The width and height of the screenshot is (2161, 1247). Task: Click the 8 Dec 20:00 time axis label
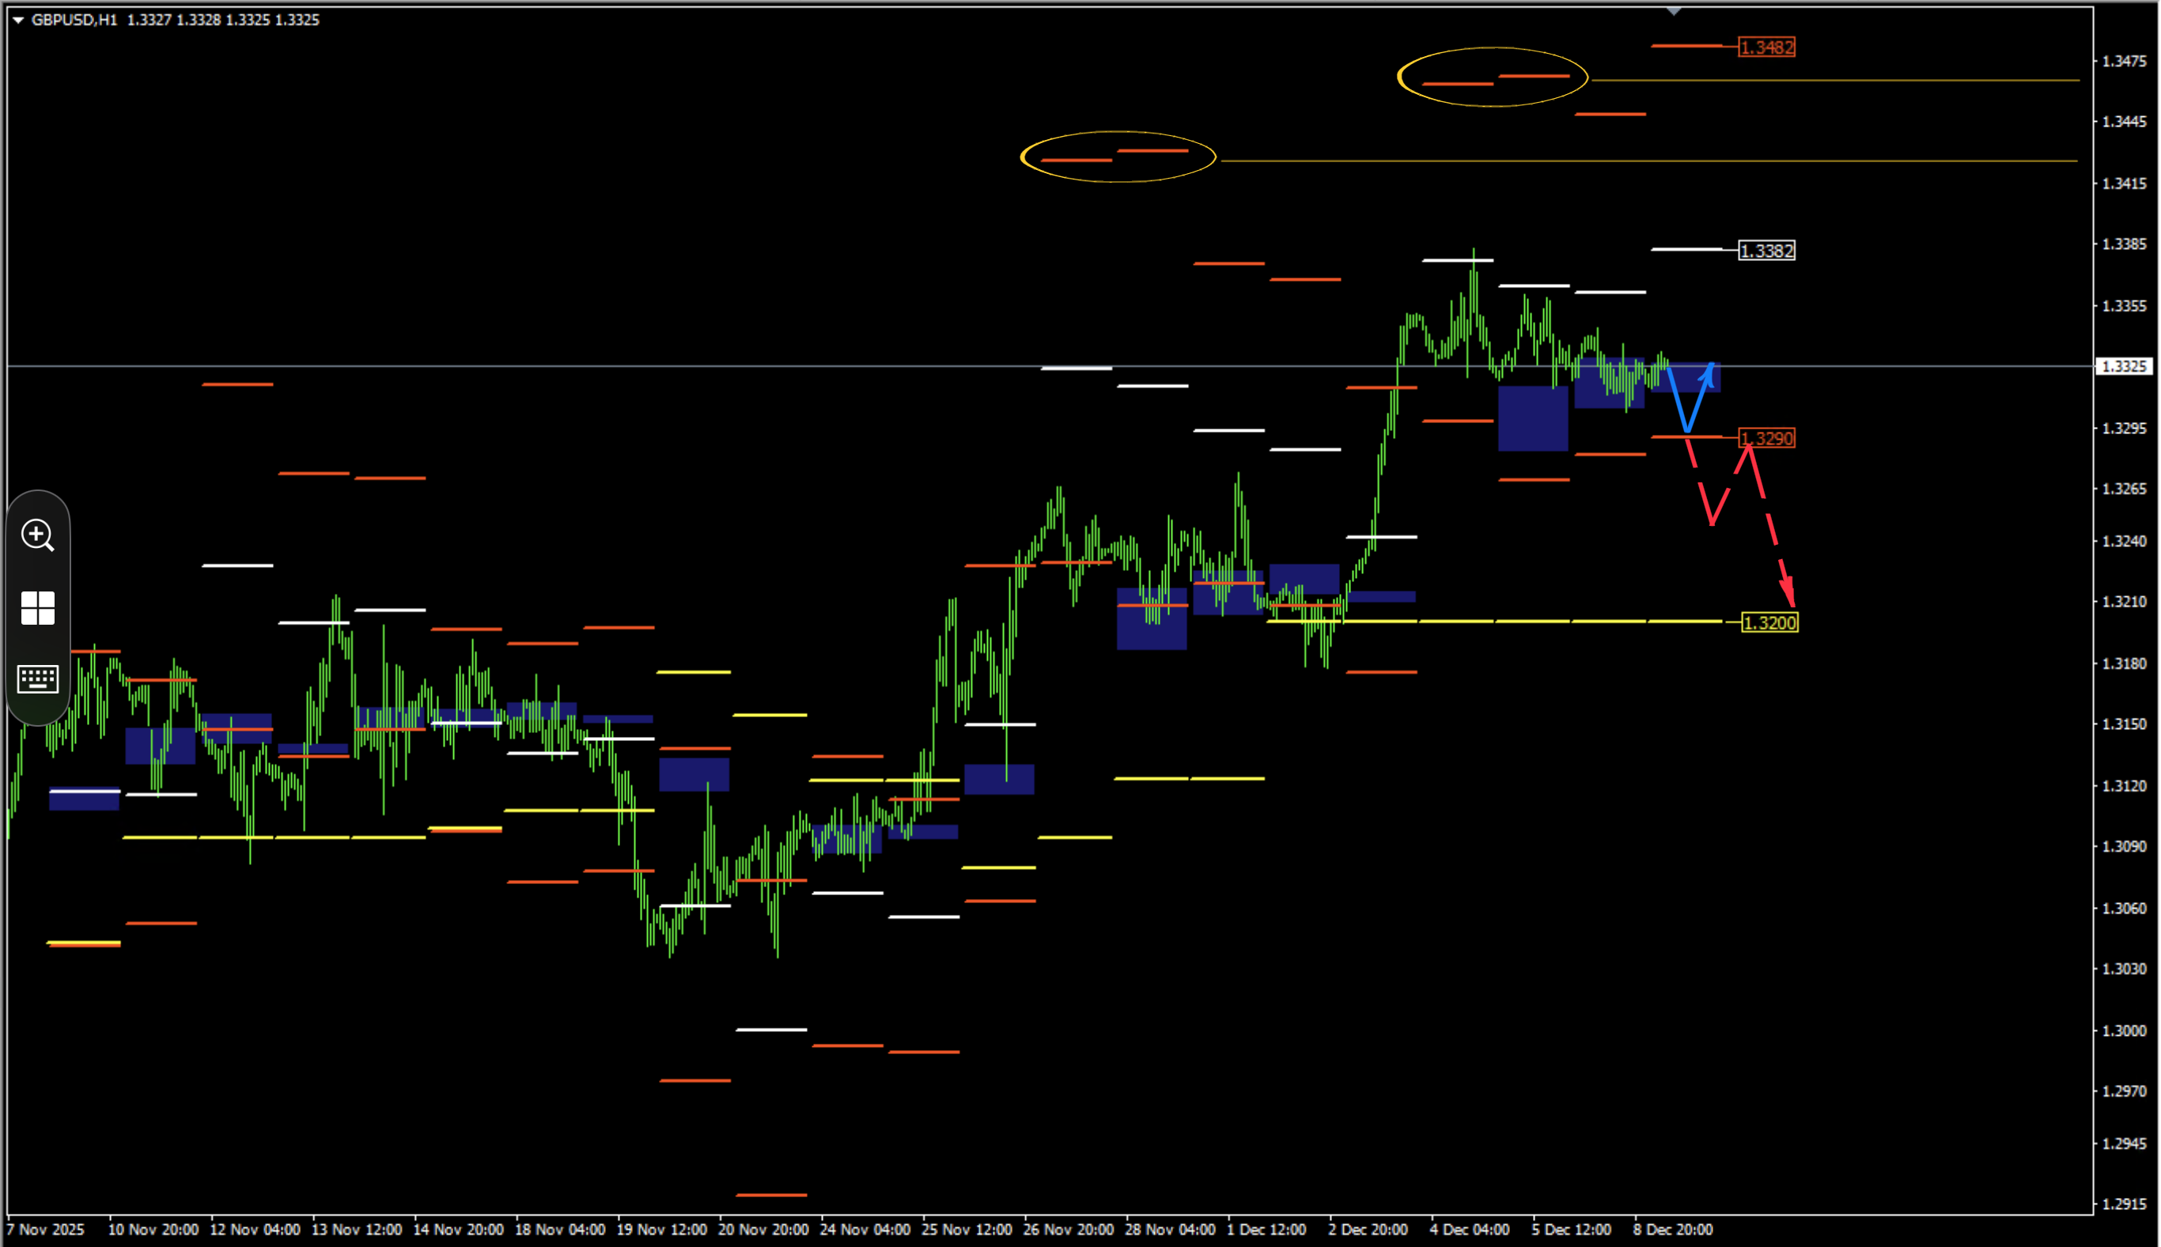point(1673,1229)
